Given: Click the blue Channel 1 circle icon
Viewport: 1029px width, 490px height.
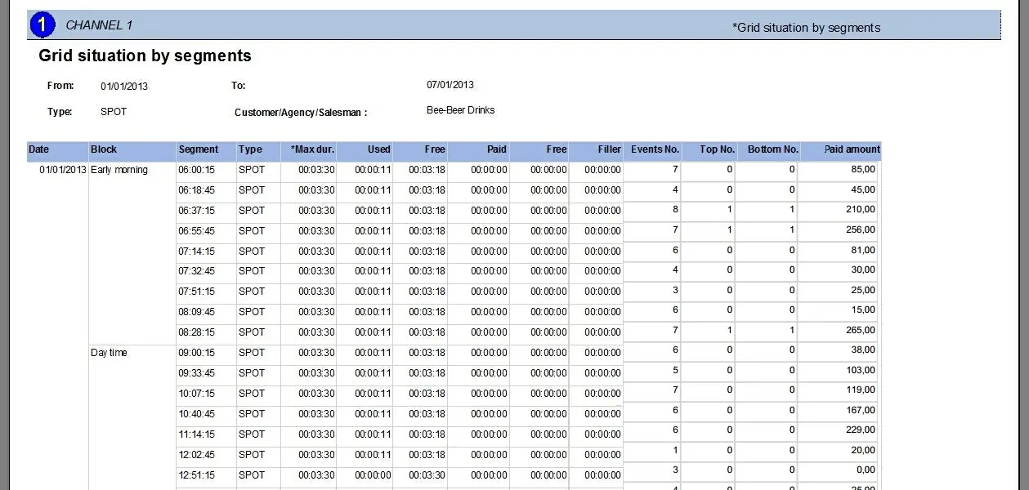Looking at the screenshot, I should click(42, 25).
